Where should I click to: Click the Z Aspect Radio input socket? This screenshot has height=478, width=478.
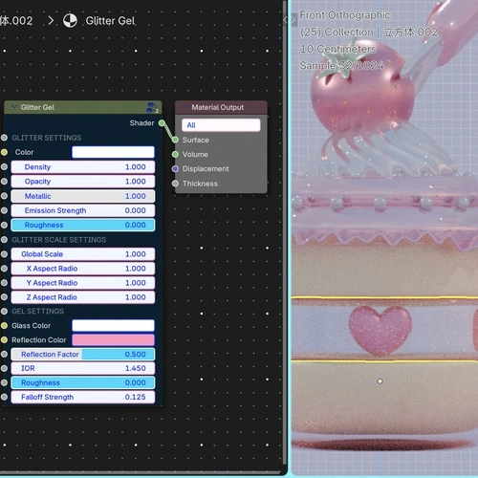4,297
